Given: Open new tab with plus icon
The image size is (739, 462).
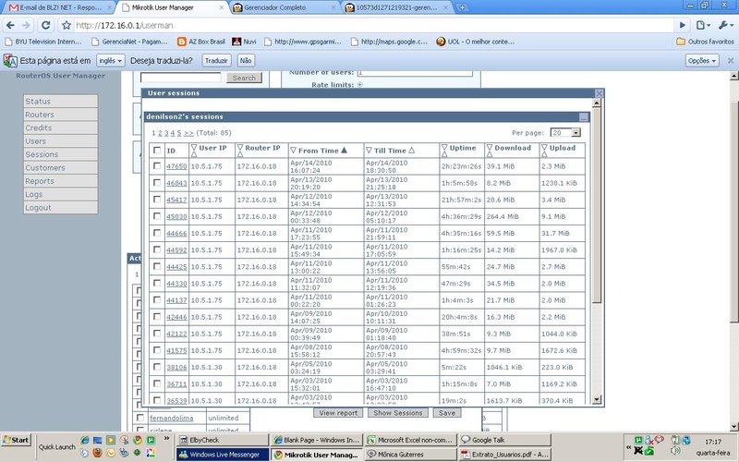Looking at the screenshot, I should pyautogui.click(x=463, y=7).
